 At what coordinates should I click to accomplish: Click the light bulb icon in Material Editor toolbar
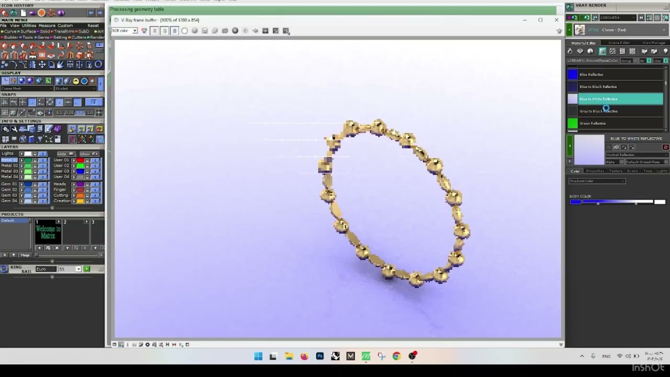(665, 51)
